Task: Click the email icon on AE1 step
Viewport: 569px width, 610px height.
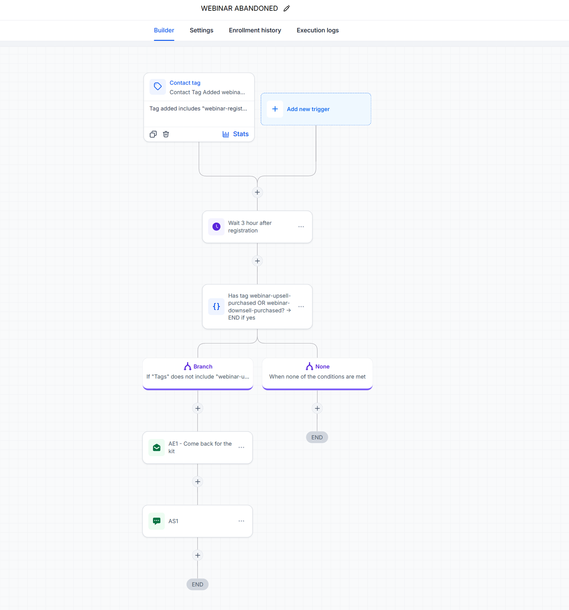Action: click(156, 447)
